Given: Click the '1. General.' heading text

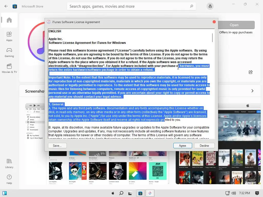Looking at the screenshot, I should pyautogui.click(x=56, y=104).
